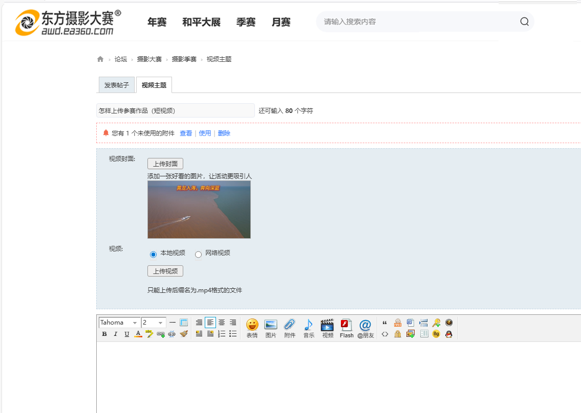Click the 上传视频 button
581x413 pixels.
pyautogui.click(x=165, y=271)
